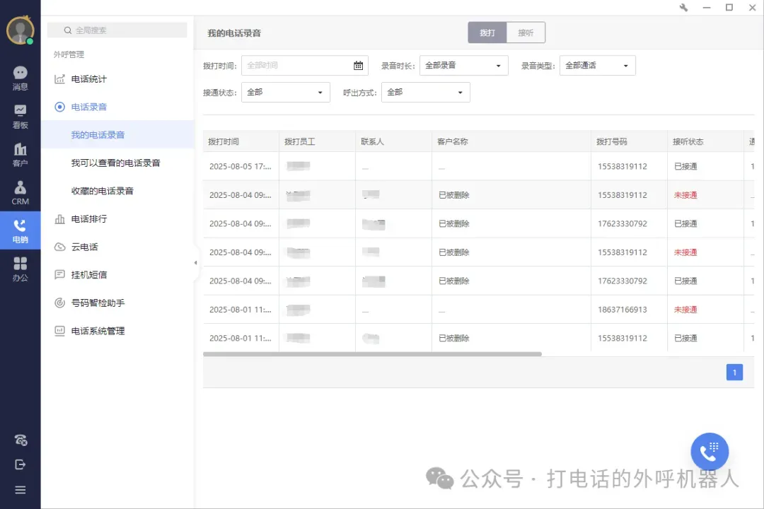Image resolution: width=764 pixels, height=509 pixels.
Task: Open the 录音时长 dropdown showing 全部录音
Action: (463, 64)
